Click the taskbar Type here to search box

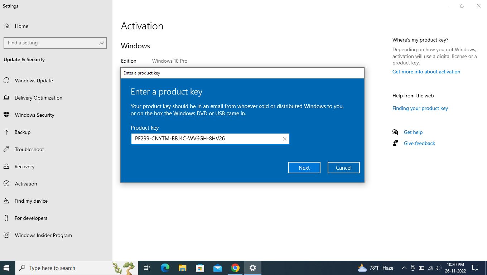(76, 268)
